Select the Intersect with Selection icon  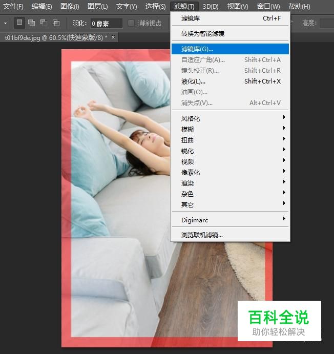click(x=56, y=23)
